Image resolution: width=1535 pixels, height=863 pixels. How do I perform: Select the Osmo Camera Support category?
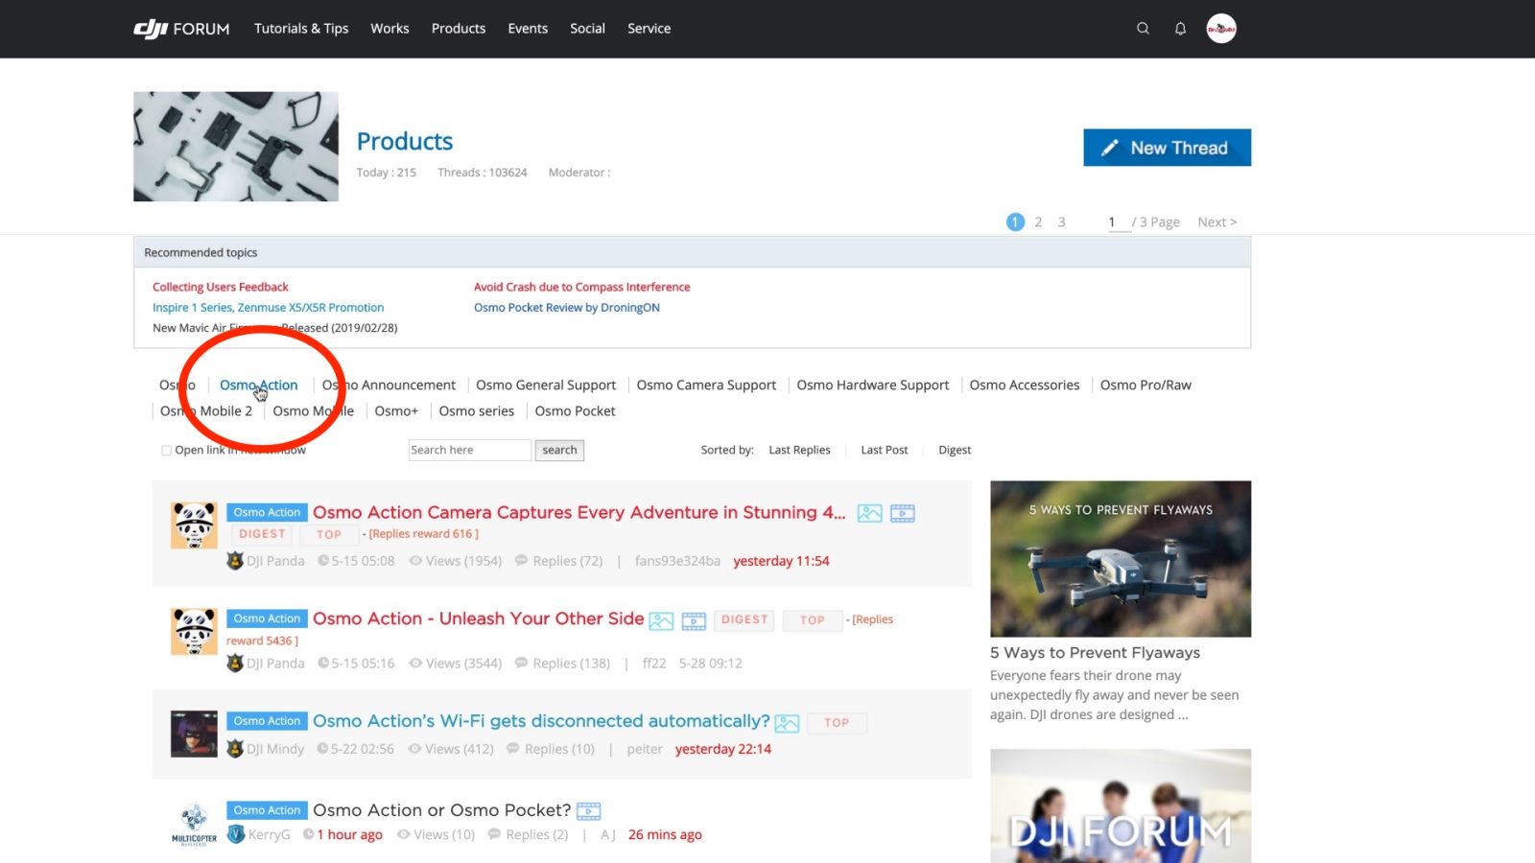[x=706, y=385]
